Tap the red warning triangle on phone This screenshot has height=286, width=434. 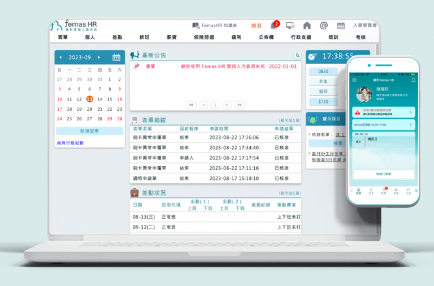(x=358, y=112)
